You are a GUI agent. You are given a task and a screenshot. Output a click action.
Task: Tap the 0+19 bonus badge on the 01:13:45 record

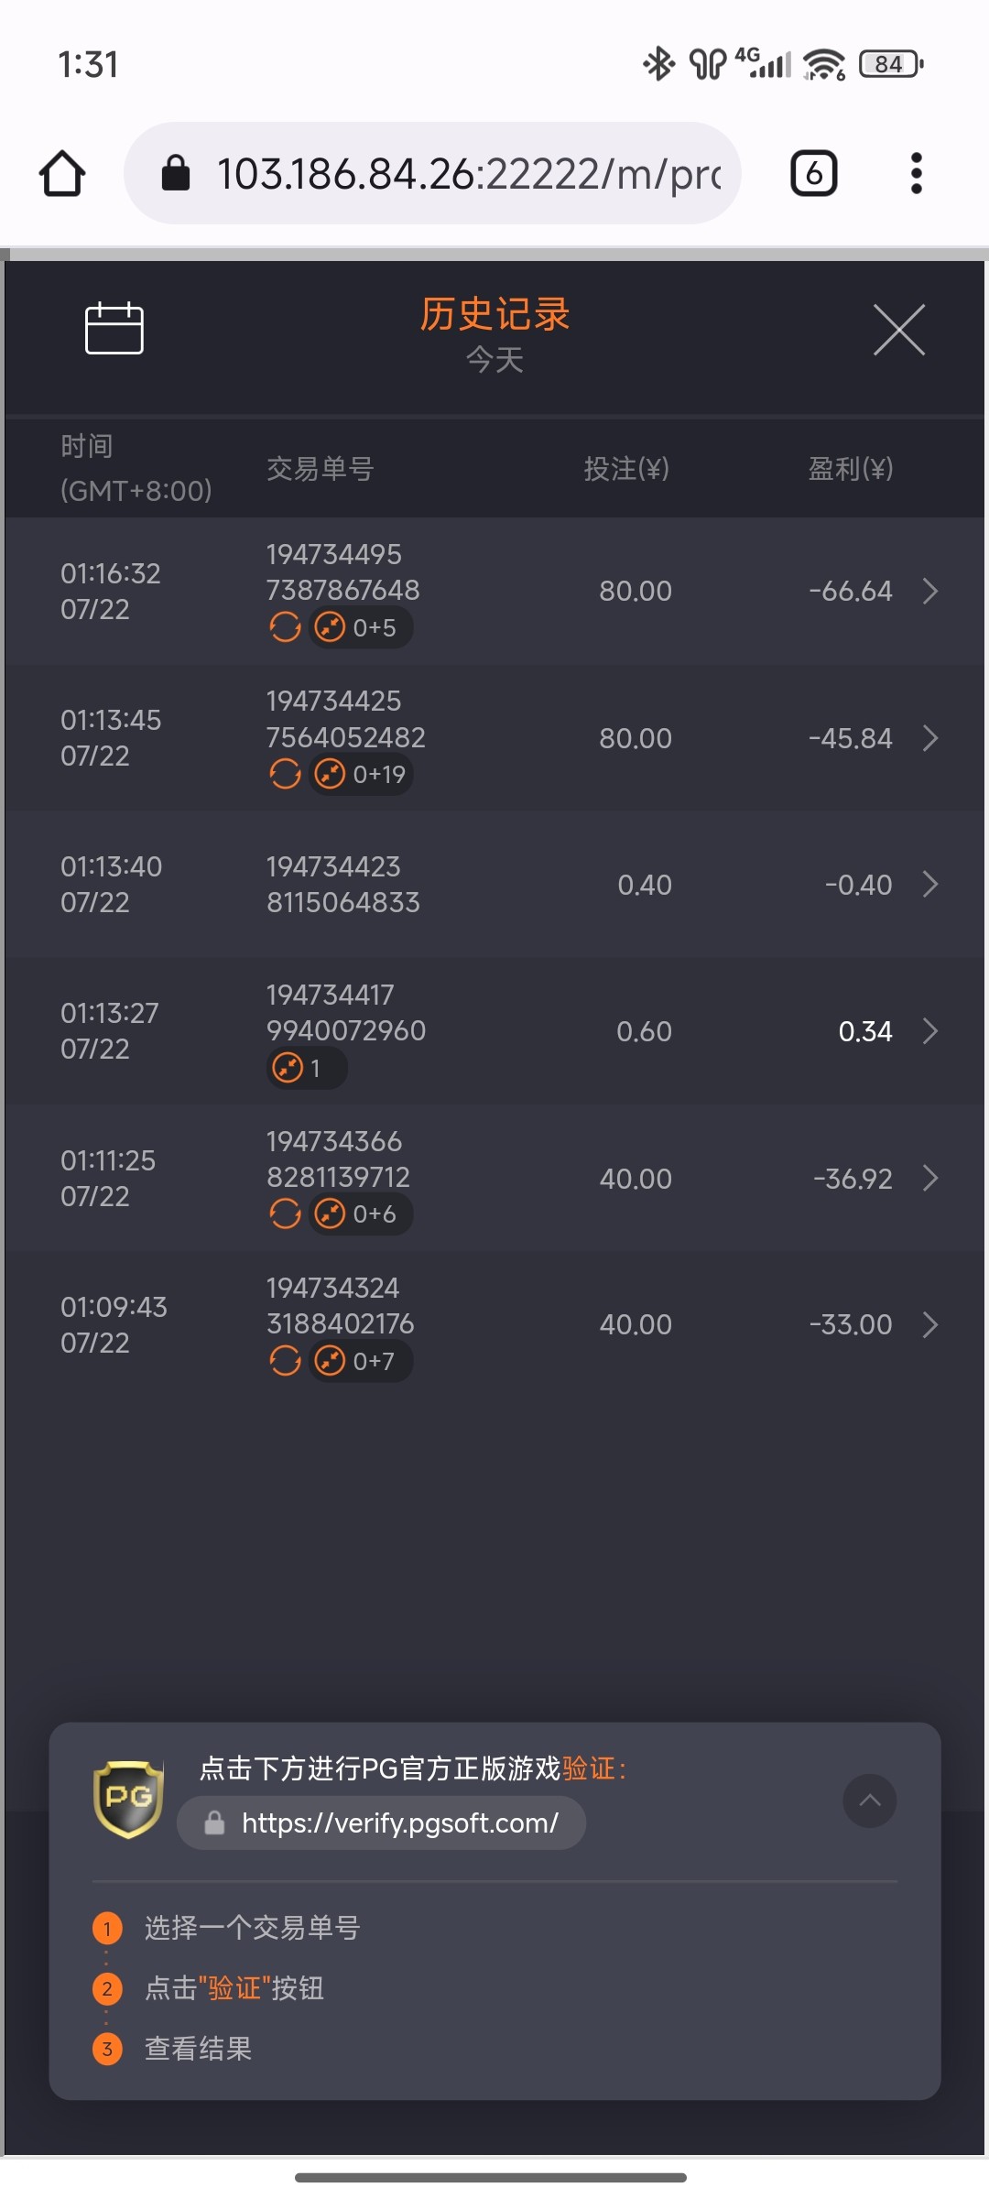[361, 775]
